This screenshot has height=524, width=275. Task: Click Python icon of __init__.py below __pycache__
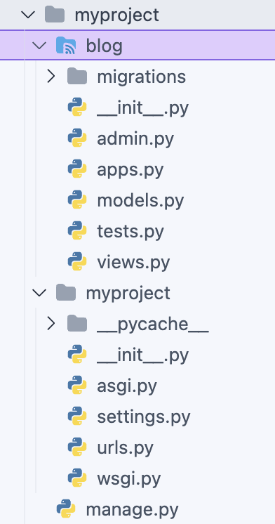pos(77,355)
